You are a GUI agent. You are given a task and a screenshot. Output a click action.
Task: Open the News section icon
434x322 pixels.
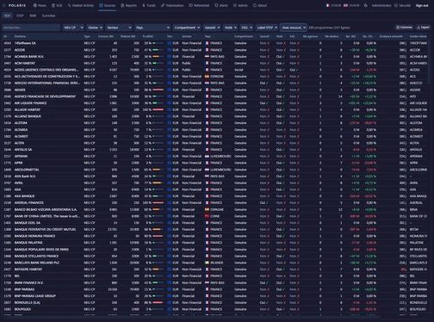click(35, 5)
